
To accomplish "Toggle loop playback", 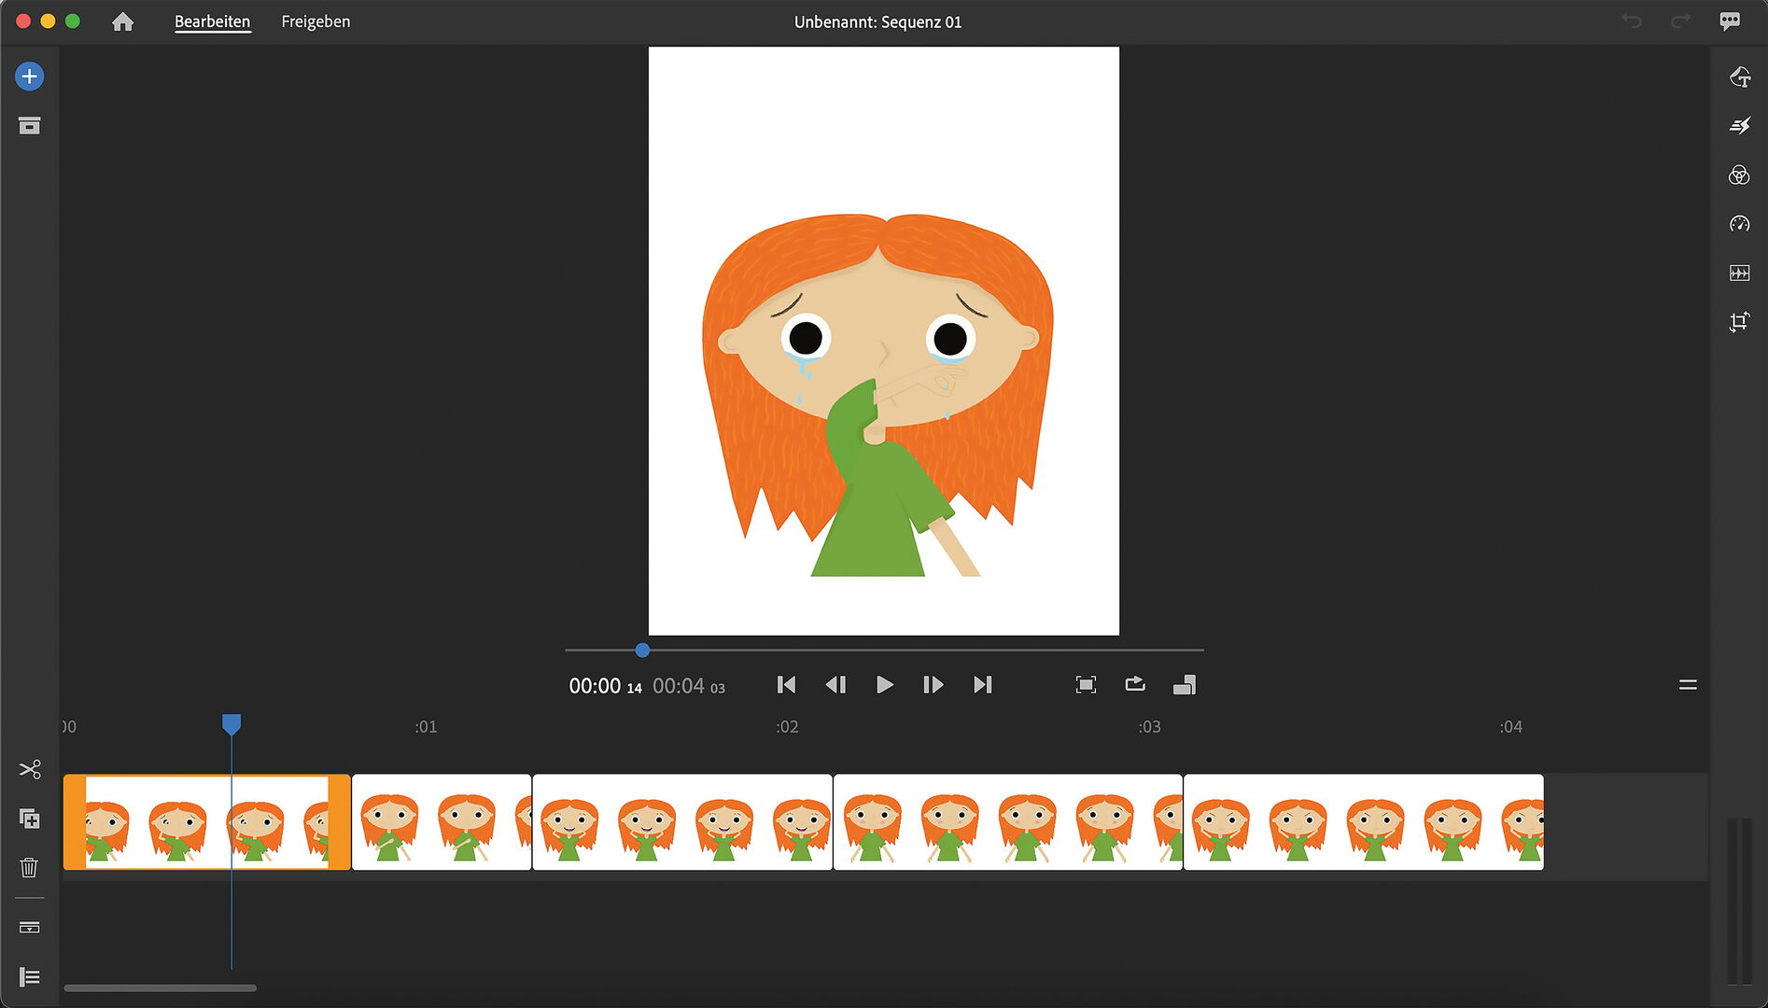I will (x=1135, y=685).
